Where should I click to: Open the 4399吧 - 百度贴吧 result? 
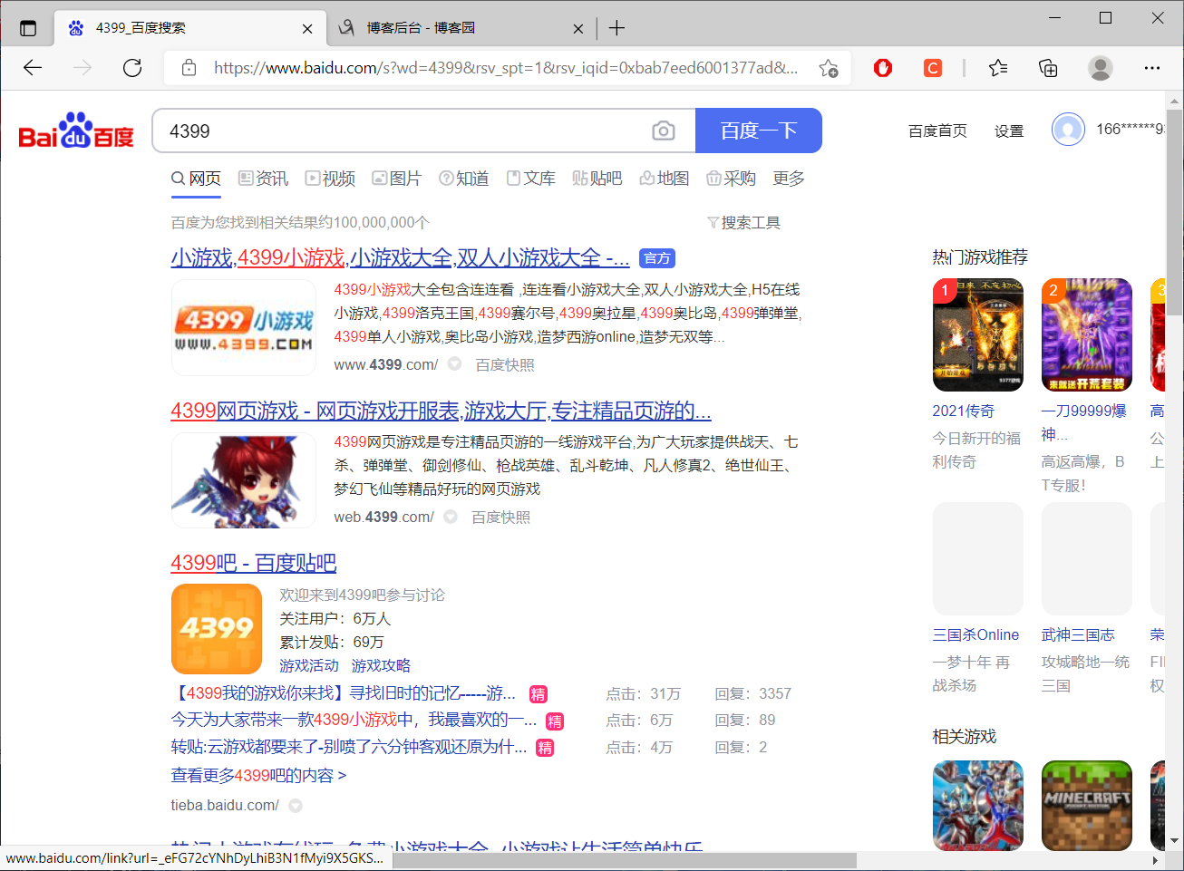254,563
